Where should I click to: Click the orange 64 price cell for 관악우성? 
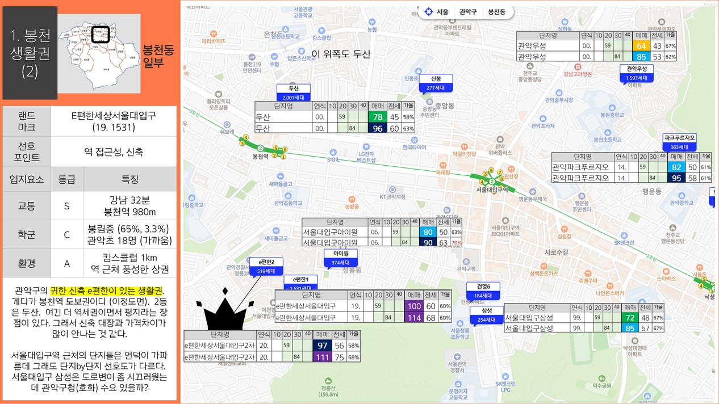click(642, 45)
